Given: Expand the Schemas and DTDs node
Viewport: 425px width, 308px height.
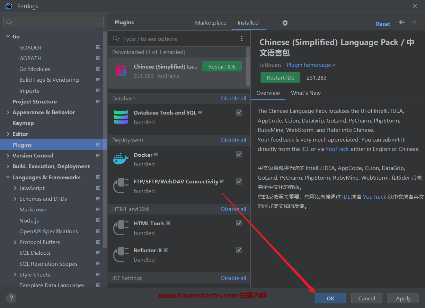Looking at the screenshot, I should [x=15, y=199].
